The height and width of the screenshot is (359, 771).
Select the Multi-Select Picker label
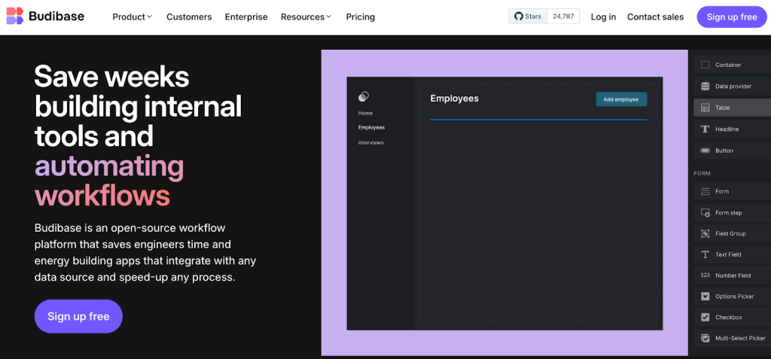tap(741, 339)
